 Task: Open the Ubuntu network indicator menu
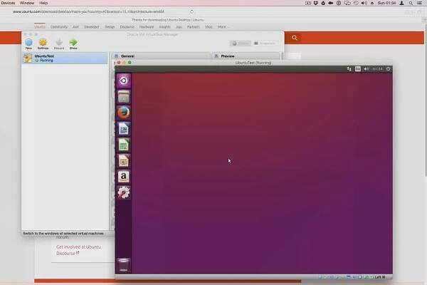(349, 69)
